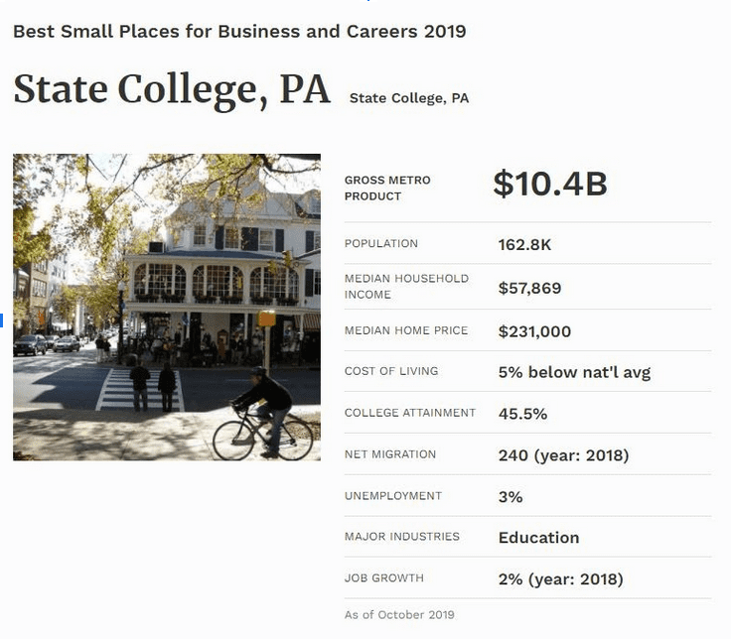Click the 'Net Migration' label
The image size is (731, 639).
390,454
